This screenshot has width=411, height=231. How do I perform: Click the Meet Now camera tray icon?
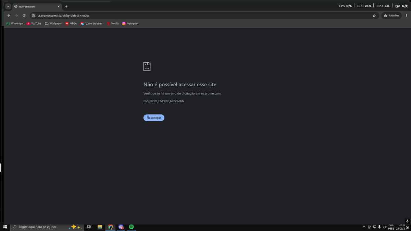point(369,227)
